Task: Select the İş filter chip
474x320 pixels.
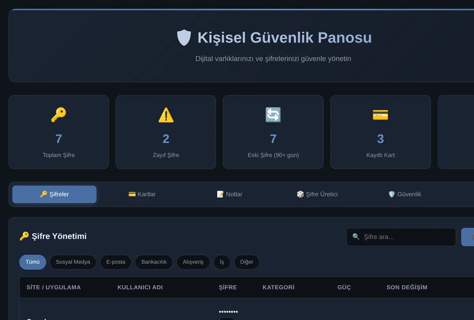Action: pos(222,262)
